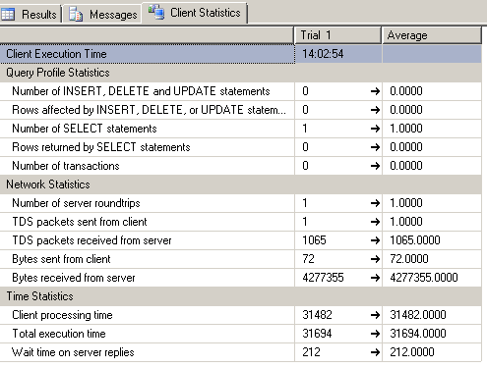Select the Client Execution Time row
The image size is (487, 368).
[x=241, y=54]
